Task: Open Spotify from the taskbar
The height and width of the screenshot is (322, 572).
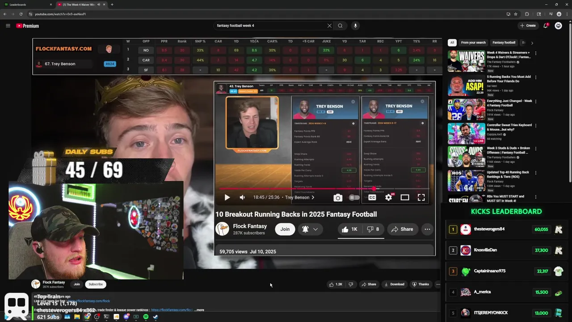Action: pos(146,317)
